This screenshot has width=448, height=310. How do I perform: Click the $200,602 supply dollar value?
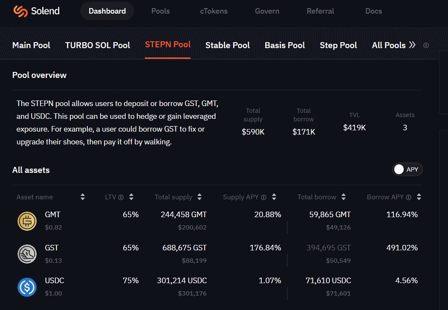tap(192, 227)
